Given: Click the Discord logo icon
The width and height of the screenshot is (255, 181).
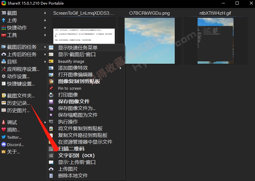Looking at the screenshot, I should (x=4, y=145).
